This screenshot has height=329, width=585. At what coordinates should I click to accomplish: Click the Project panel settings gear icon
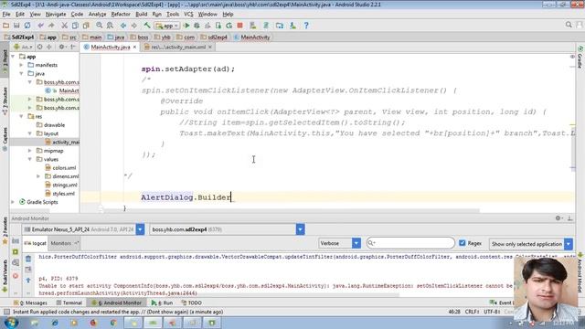tap(61, 47)
